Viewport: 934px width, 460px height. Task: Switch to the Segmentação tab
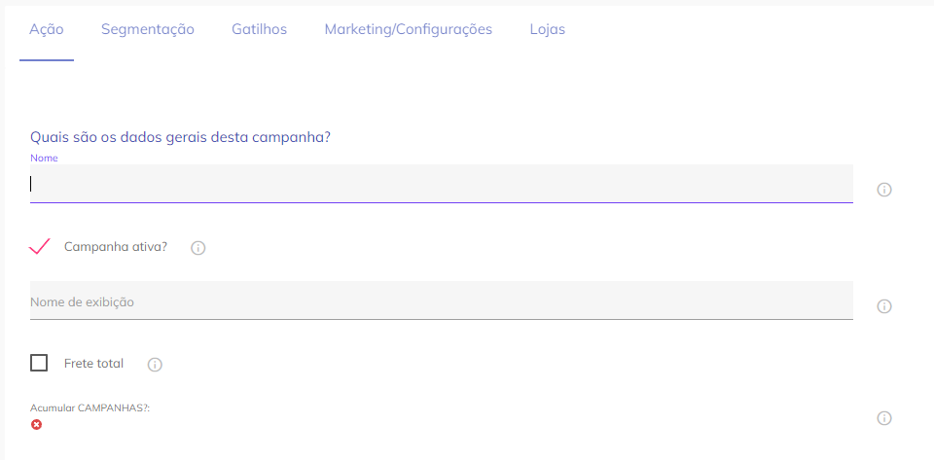(x=148, y=29)
